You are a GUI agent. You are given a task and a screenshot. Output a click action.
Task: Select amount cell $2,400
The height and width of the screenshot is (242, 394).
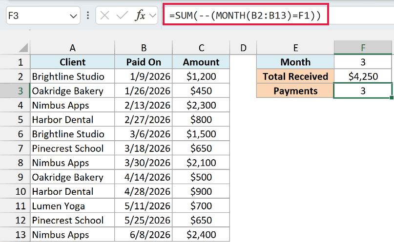201,235
